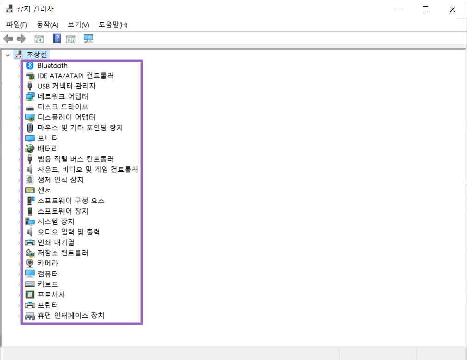The width and height of the screenshot is (467, 360).
Task: Toggle the action pane toolbar icon
Action: coord(70,39)
